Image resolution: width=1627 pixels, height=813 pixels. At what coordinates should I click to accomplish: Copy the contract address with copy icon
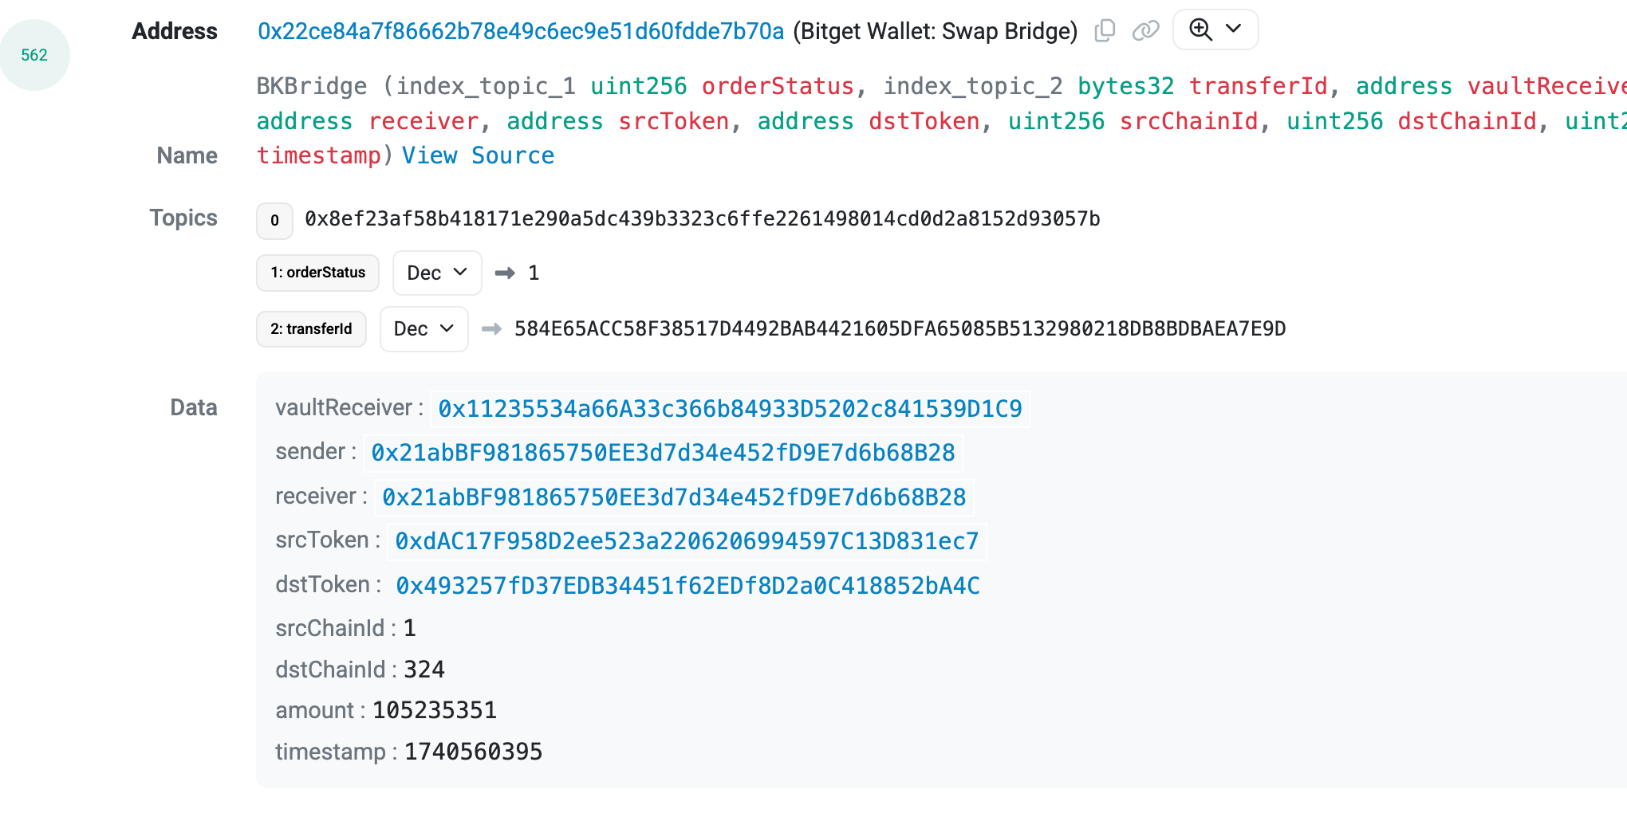tap(1105, 31)
